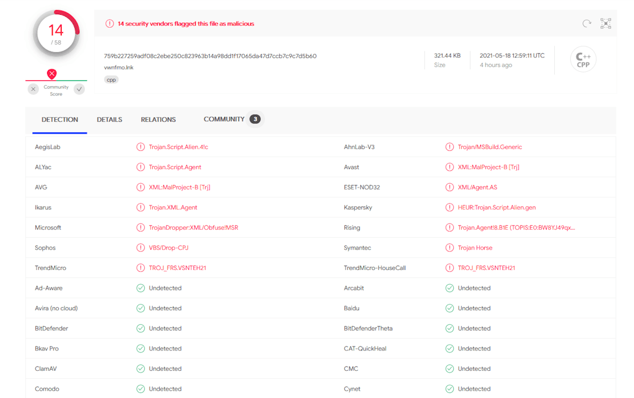Click Sophos detection alert icon

(141, 248)
